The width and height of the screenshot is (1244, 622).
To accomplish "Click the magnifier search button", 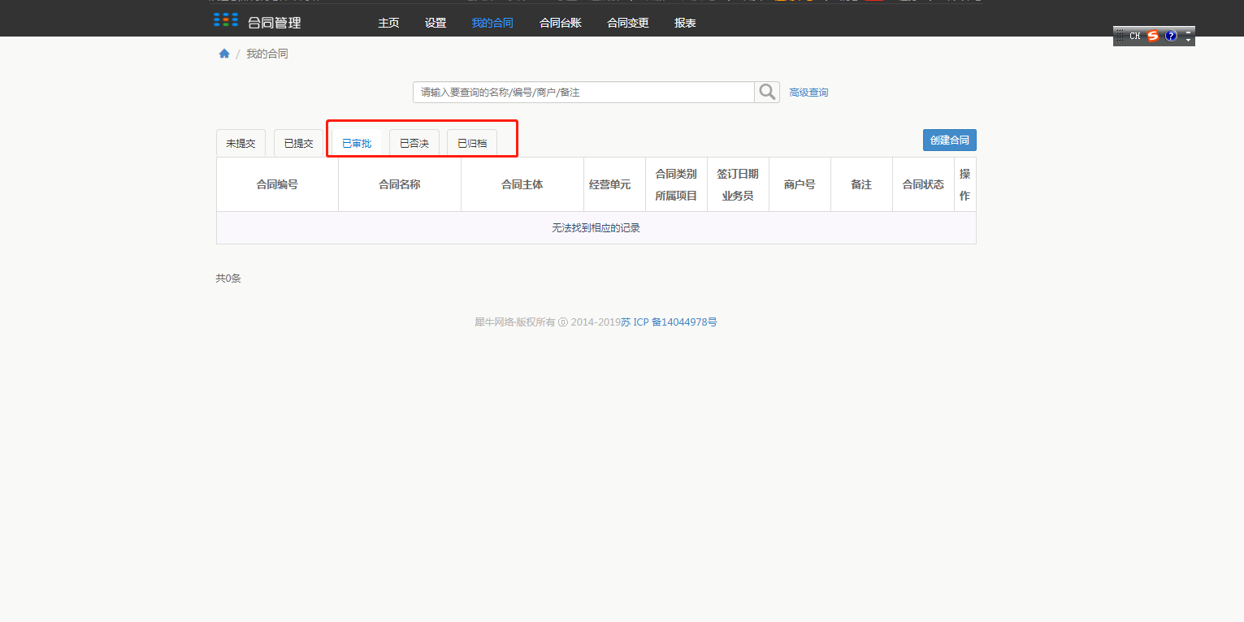I will click(767, 92).
